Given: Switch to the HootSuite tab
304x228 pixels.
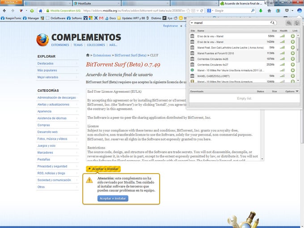Looking at the screenshot, I should pyautogui.click(x=97, y=3).
